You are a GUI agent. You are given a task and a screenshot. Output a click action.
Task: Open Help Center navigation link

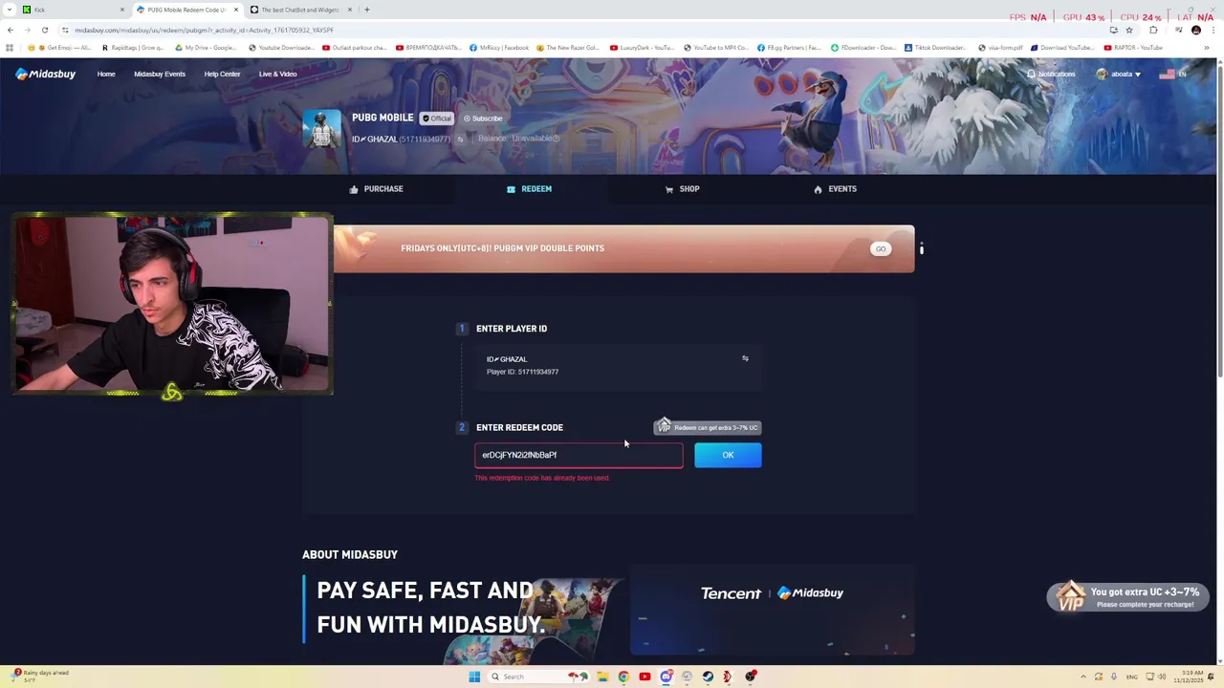click(x=222, y=74)
